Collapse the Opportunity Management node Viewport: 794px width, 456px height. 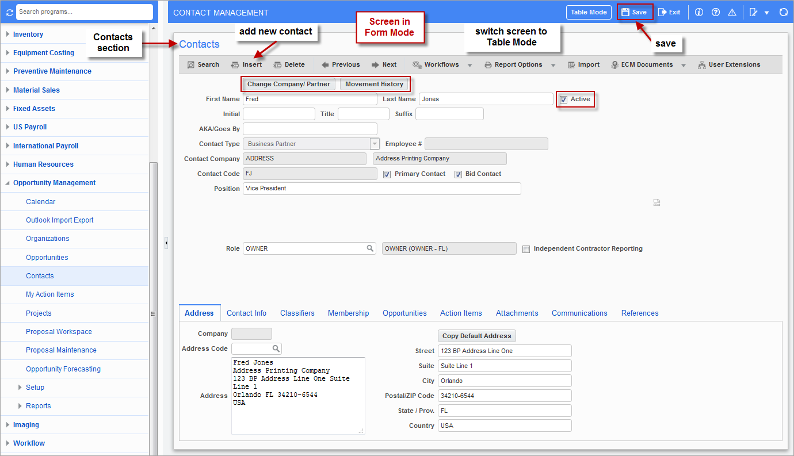(7, 183)
